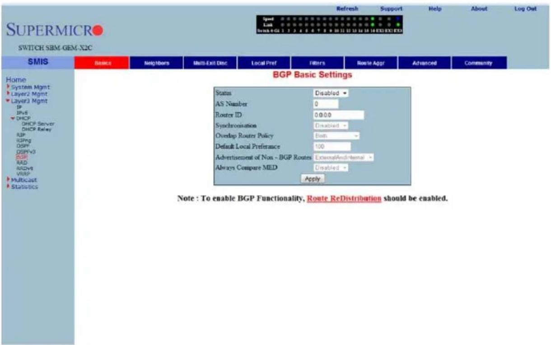Select the BGP sidebar item
Screen dimensions: 551x345
(21, 157)
